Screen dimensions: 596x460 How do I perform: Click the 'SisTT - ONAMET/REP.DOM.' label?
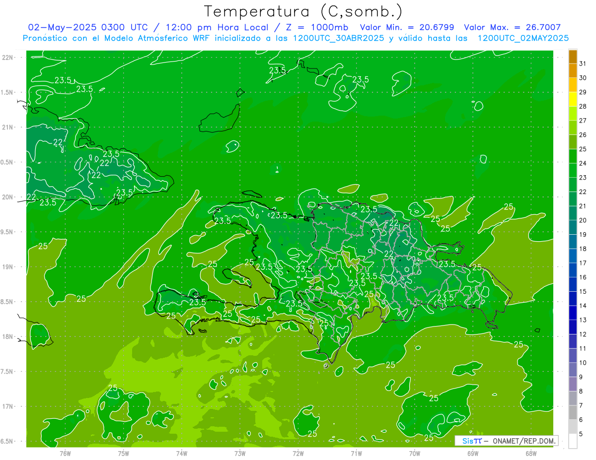point(507,440)
